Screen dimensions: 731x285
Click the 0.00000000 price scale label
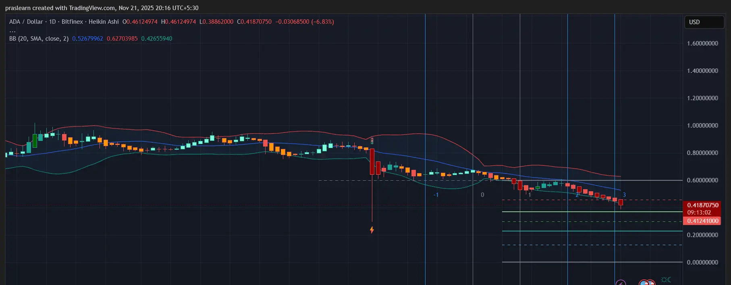click(702, 262)
